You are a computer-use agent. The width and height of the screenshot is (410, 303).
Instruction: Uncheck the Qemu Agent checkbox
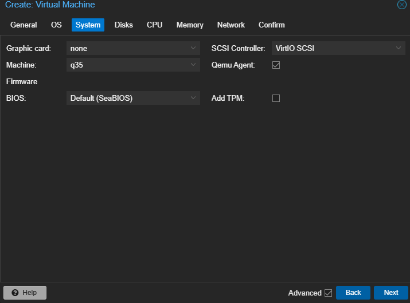276,65
